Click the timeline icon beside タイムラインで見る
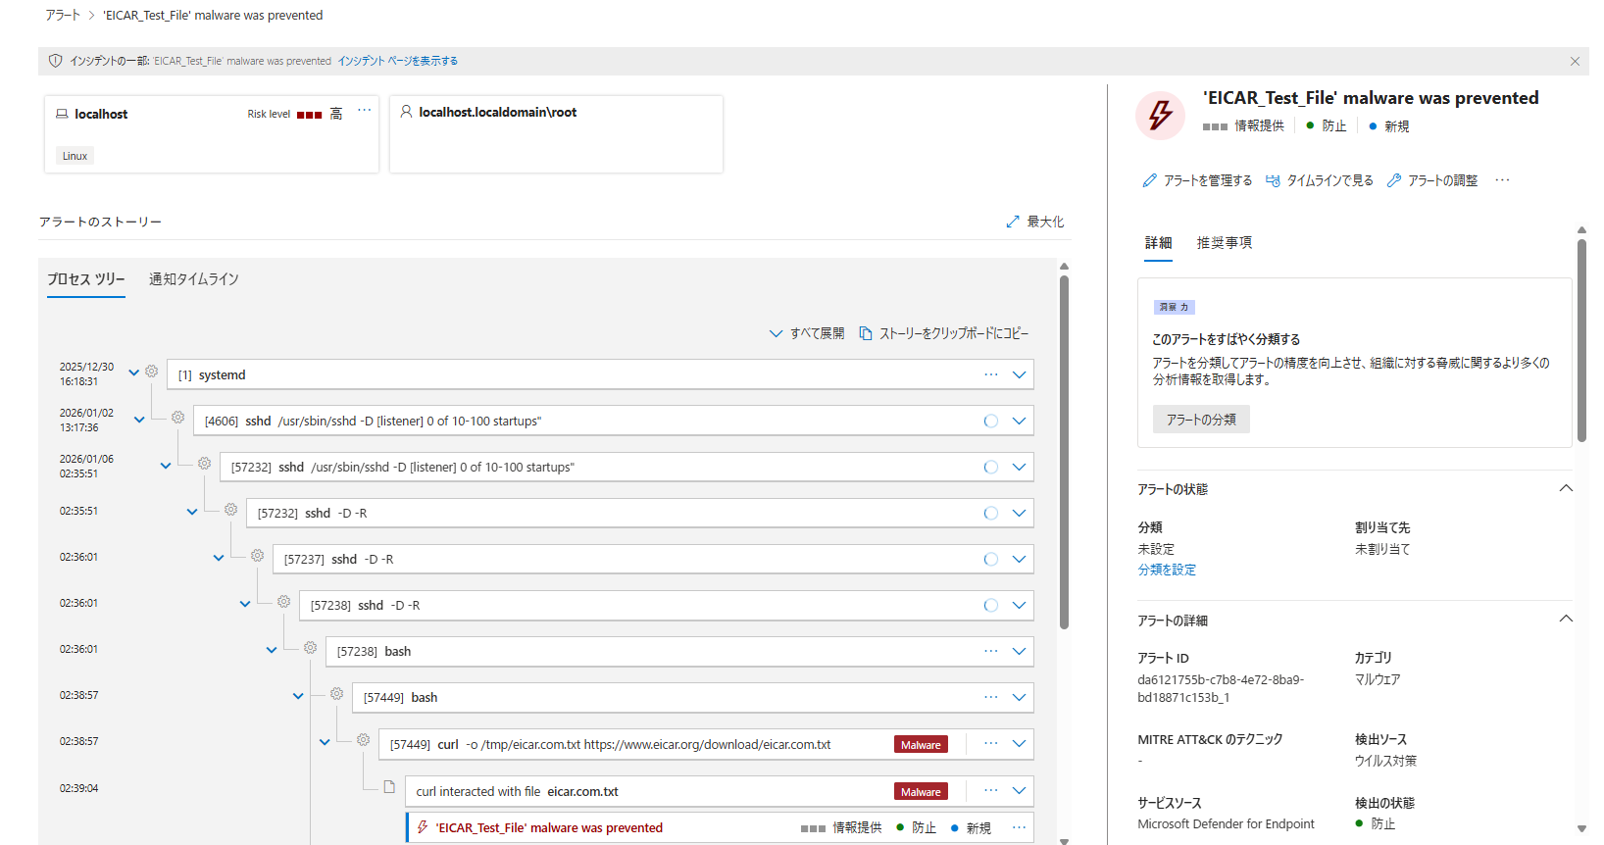1604x845 pixels. (1273, 180)
